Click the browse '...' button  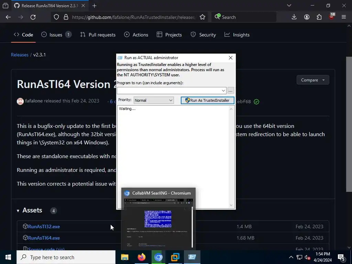pos(231,90)
